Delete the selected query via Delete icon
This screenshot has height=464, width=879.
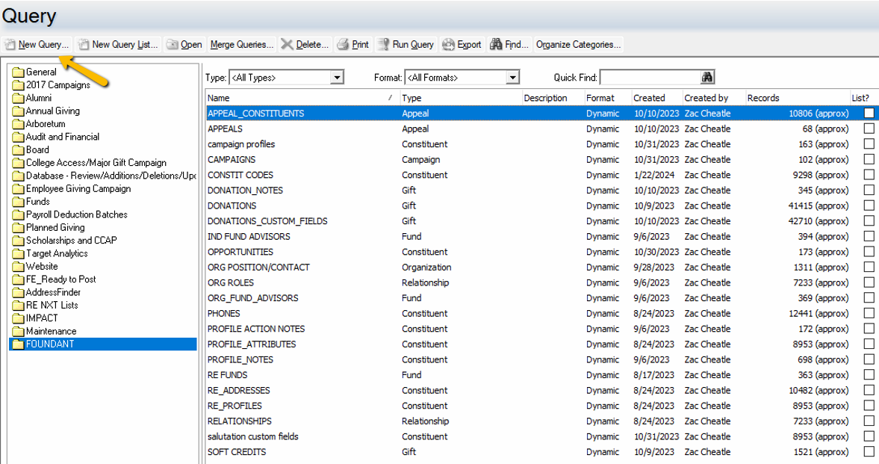(x=287, y=45)
